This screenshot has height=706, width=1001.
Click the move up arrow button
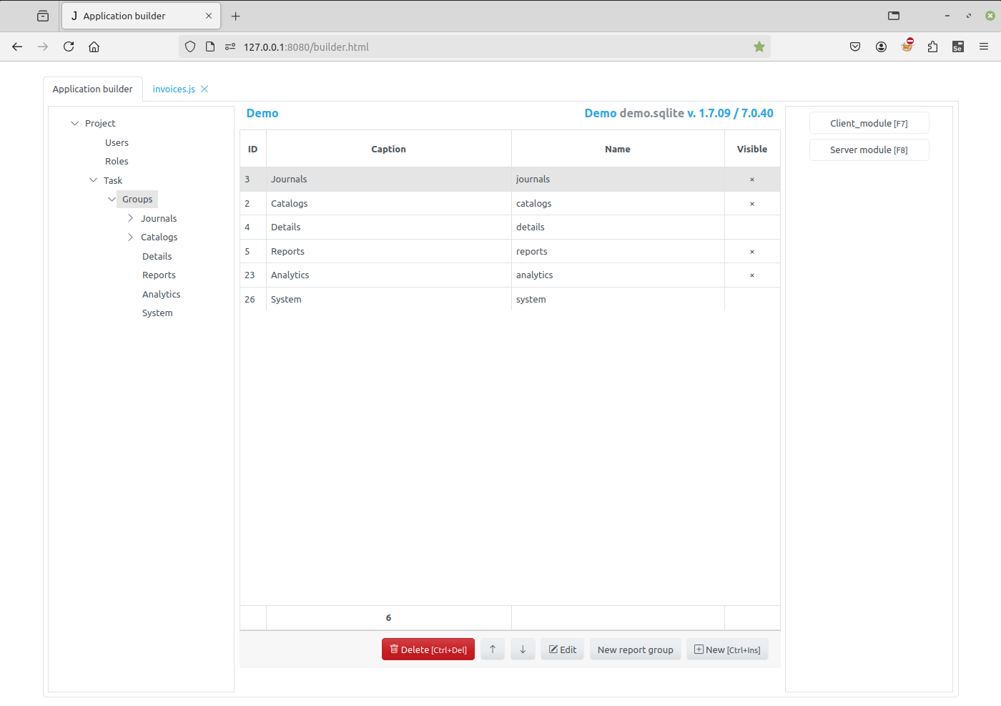pyautogui.click(x=493, y=649)
